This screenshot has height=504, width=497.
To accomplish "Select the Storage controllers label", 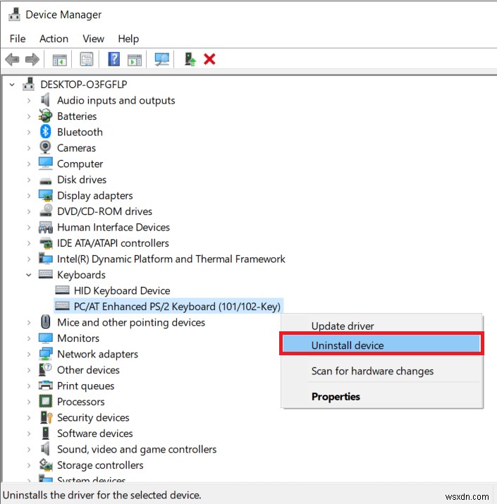I will click(x=100, y=465).
